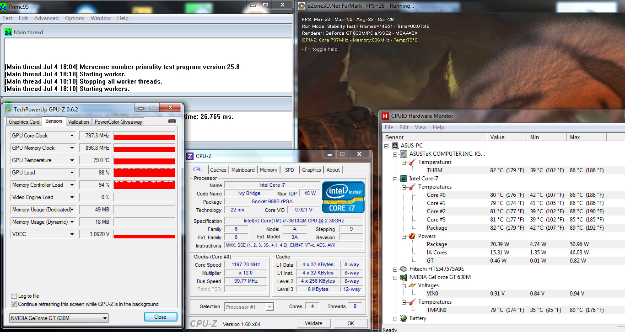Click the Validate button in CPU-Z
This screenshot has width=625, height=332.
coord(313,323)
